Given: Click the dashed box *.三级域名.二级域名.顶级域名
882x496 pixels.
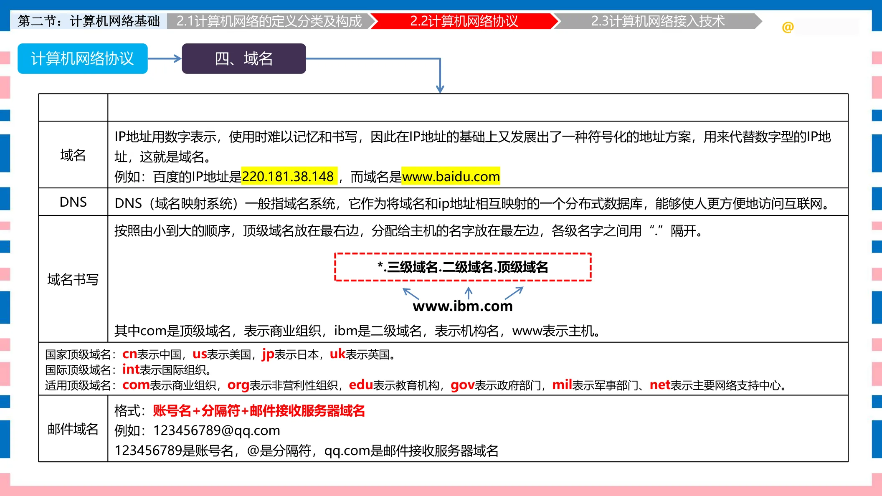Looking at the screenshot, I should coord(463,267).
